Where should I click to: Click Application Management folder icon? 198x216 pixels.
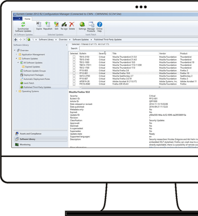tap(20, 54)
